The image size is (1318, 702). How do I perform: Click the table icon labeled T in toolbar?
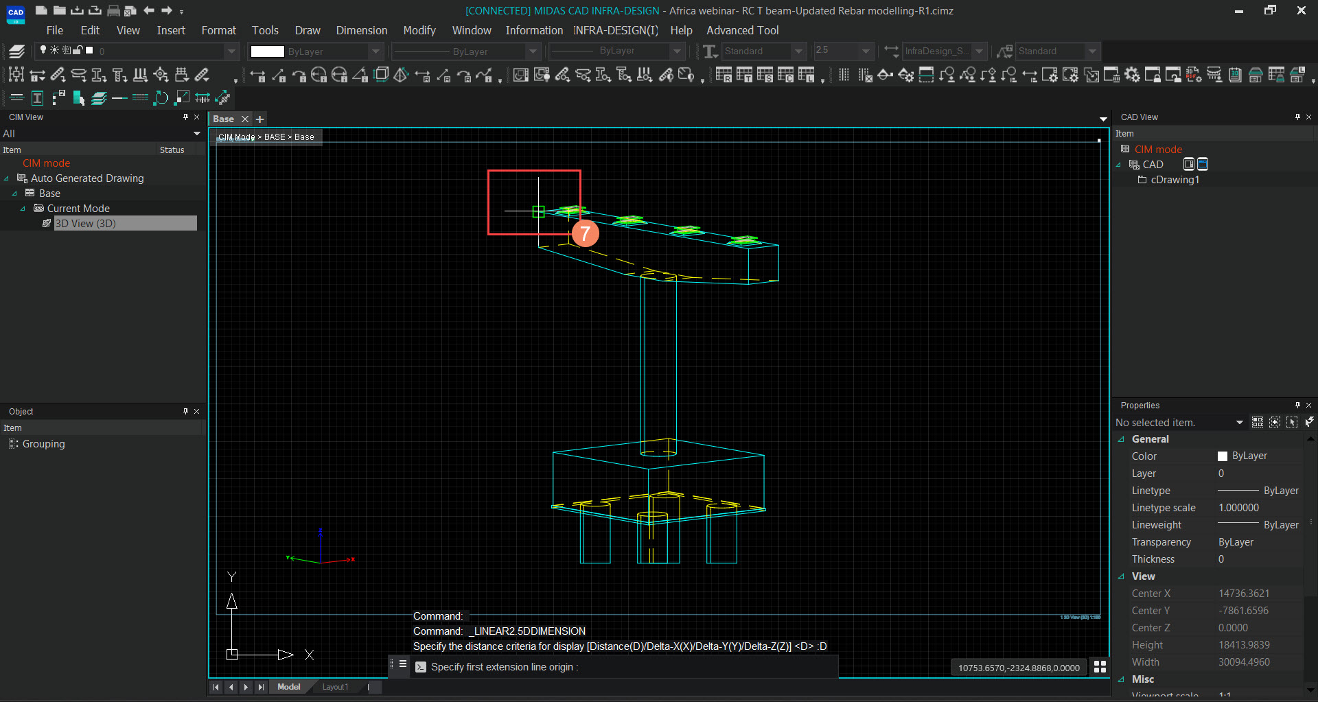[744, 75]
